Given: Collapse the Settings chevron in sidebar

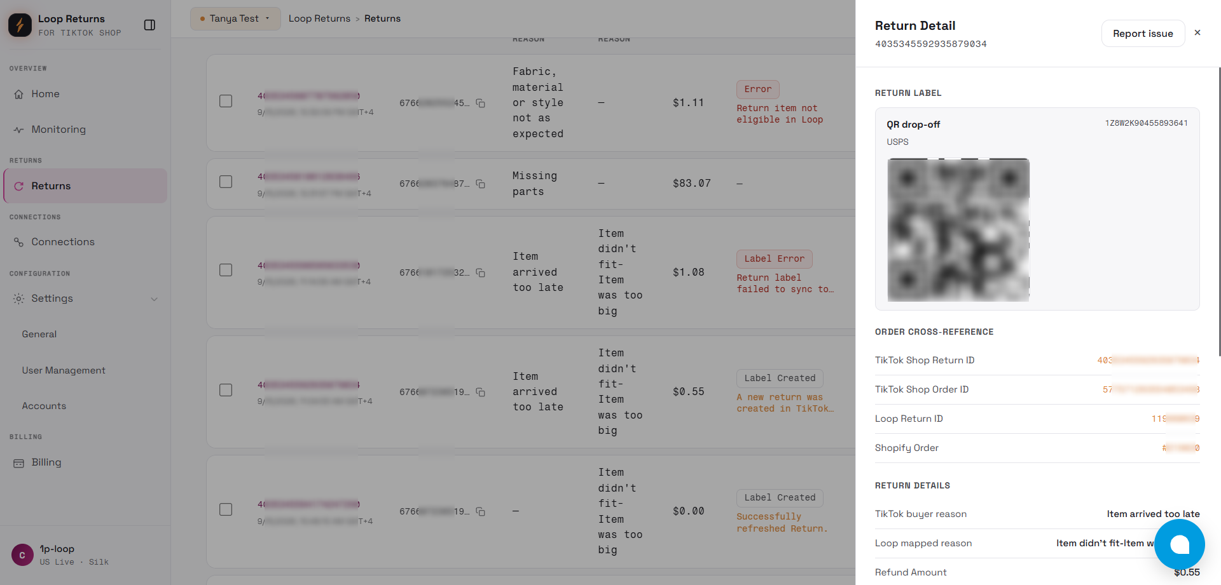Looking at the screenshot, I should [x=154, y=299].
